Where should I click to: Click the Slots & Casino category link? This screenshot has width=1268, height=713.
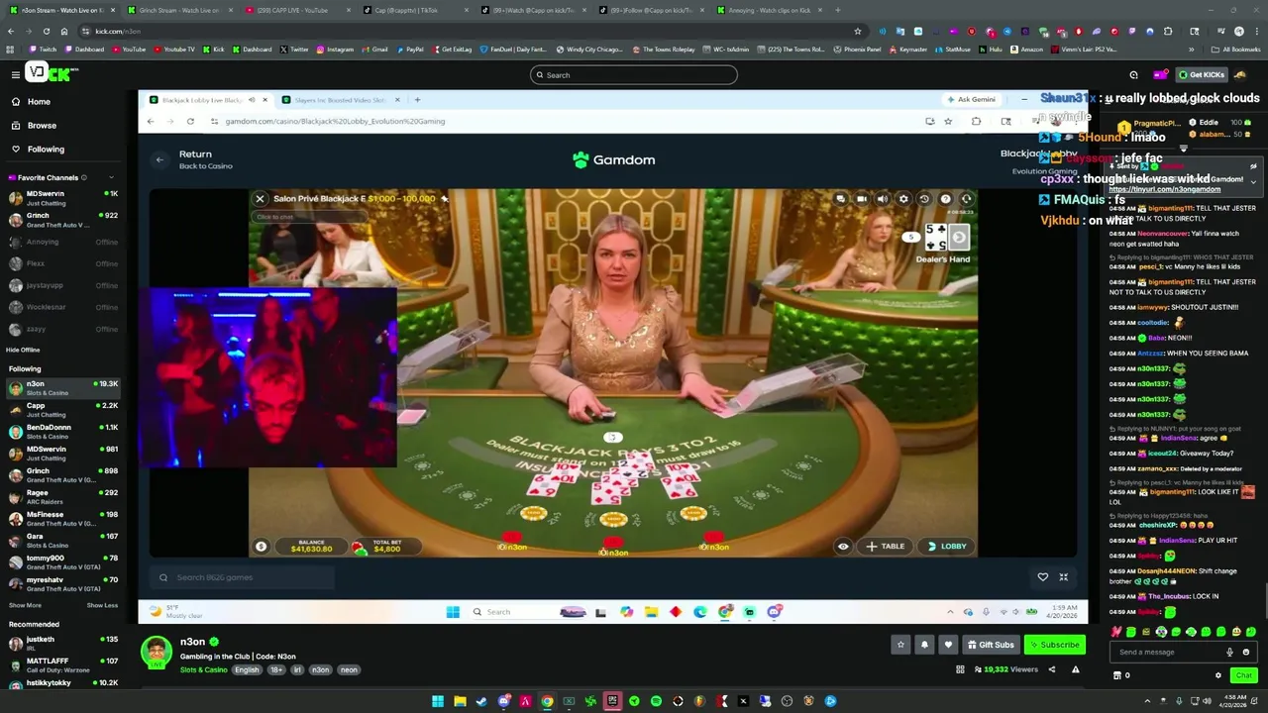tap(203, 670)
